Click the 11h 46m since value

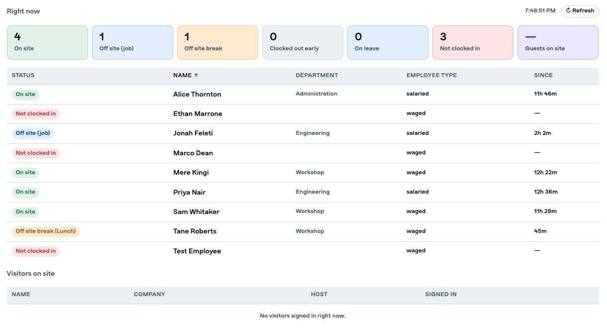click(x=545, y=94)
